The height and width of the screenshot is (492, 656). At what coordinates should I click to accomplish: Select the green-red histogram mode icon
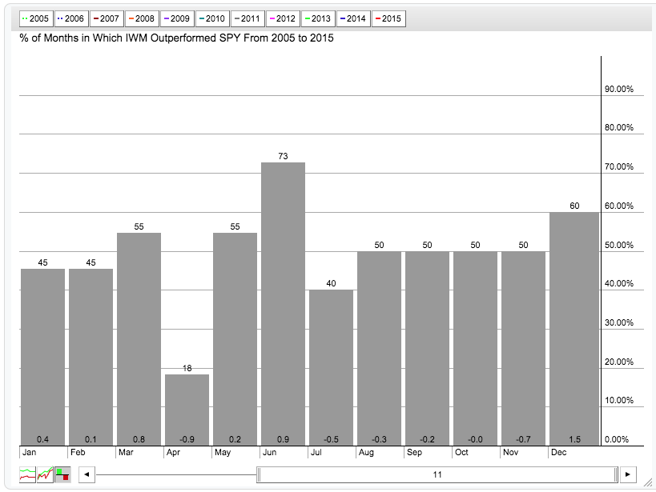pyautogui.click(x=62, y=474)
